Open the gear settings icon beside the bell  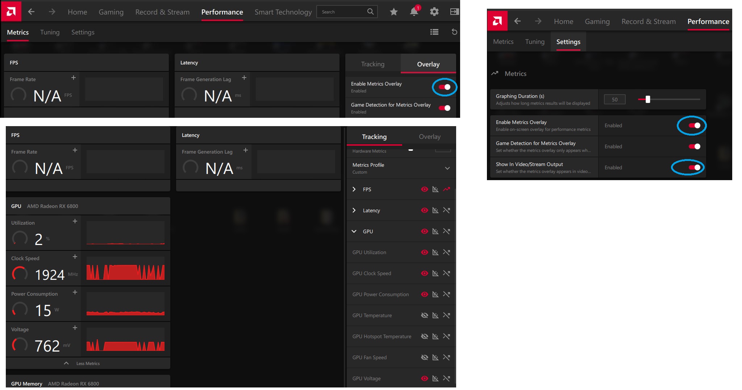point(434,12)
